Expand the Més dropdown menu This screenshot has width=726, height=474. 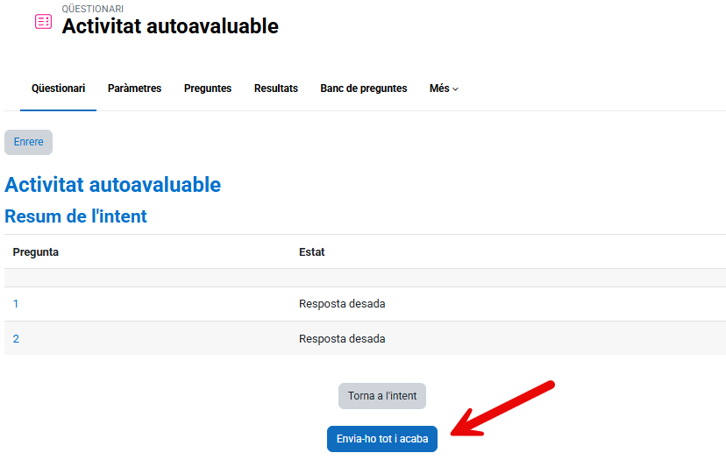(444, 88)
